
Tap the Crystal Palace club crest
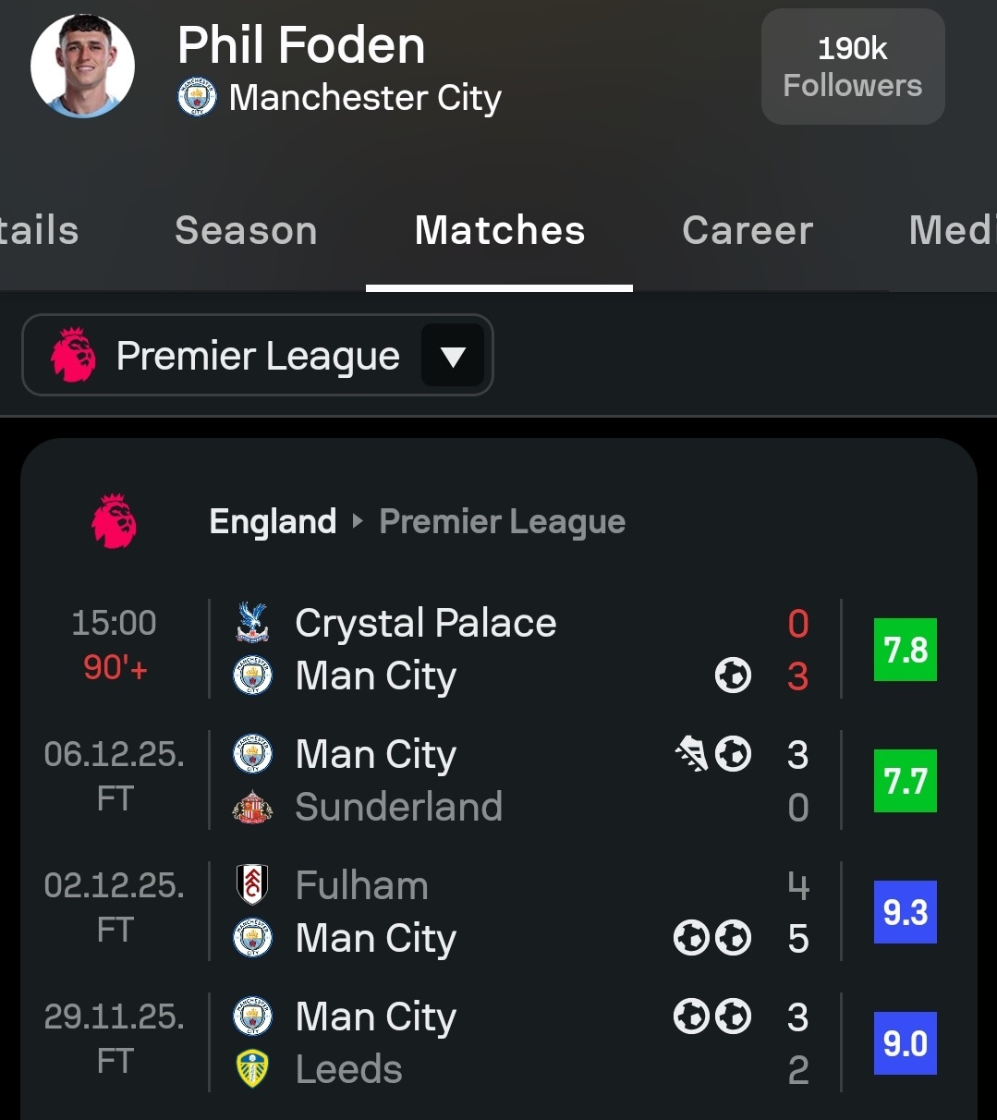tap(252, 623)
